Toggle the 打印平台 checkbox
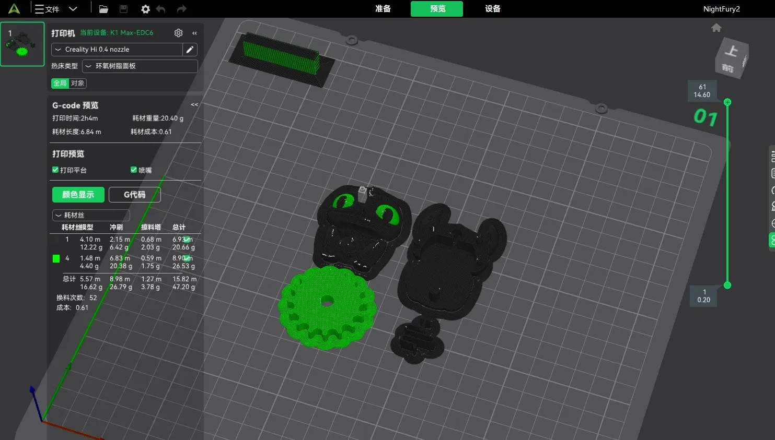Screen dimensions: 775x440 pyautogui.click(x=55, y=170)
